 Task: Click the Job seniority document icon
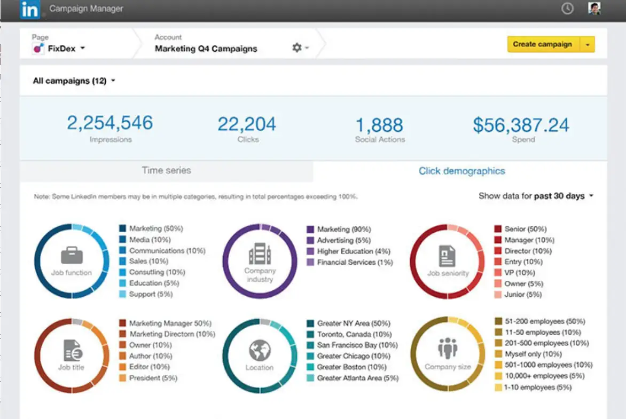click(x=447, y=256)
